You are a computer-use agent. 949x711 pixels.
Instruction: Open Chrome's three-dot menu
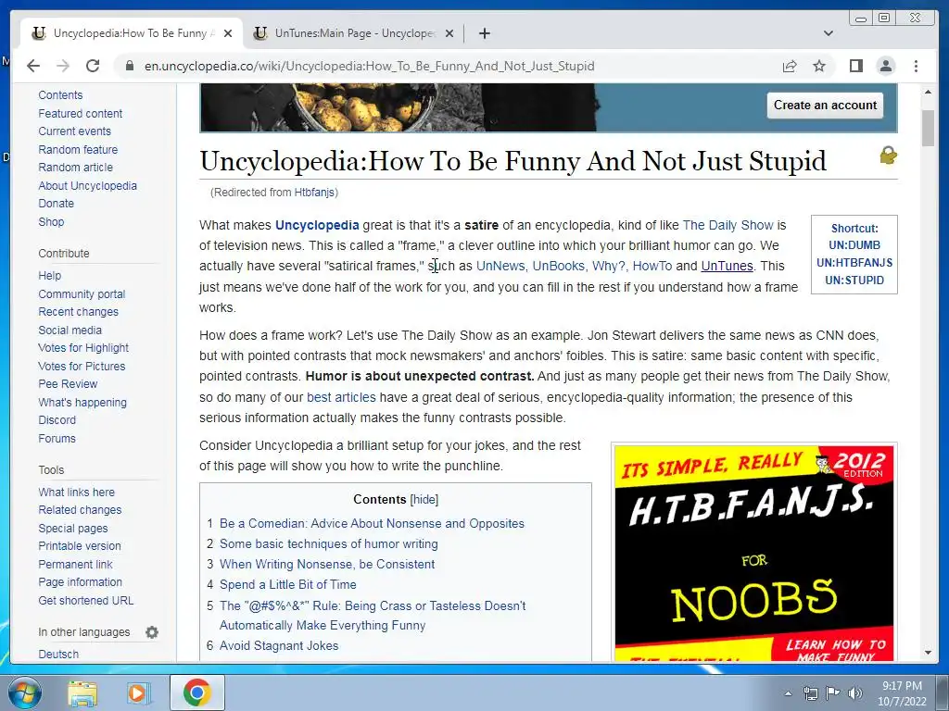click(916, 66)
